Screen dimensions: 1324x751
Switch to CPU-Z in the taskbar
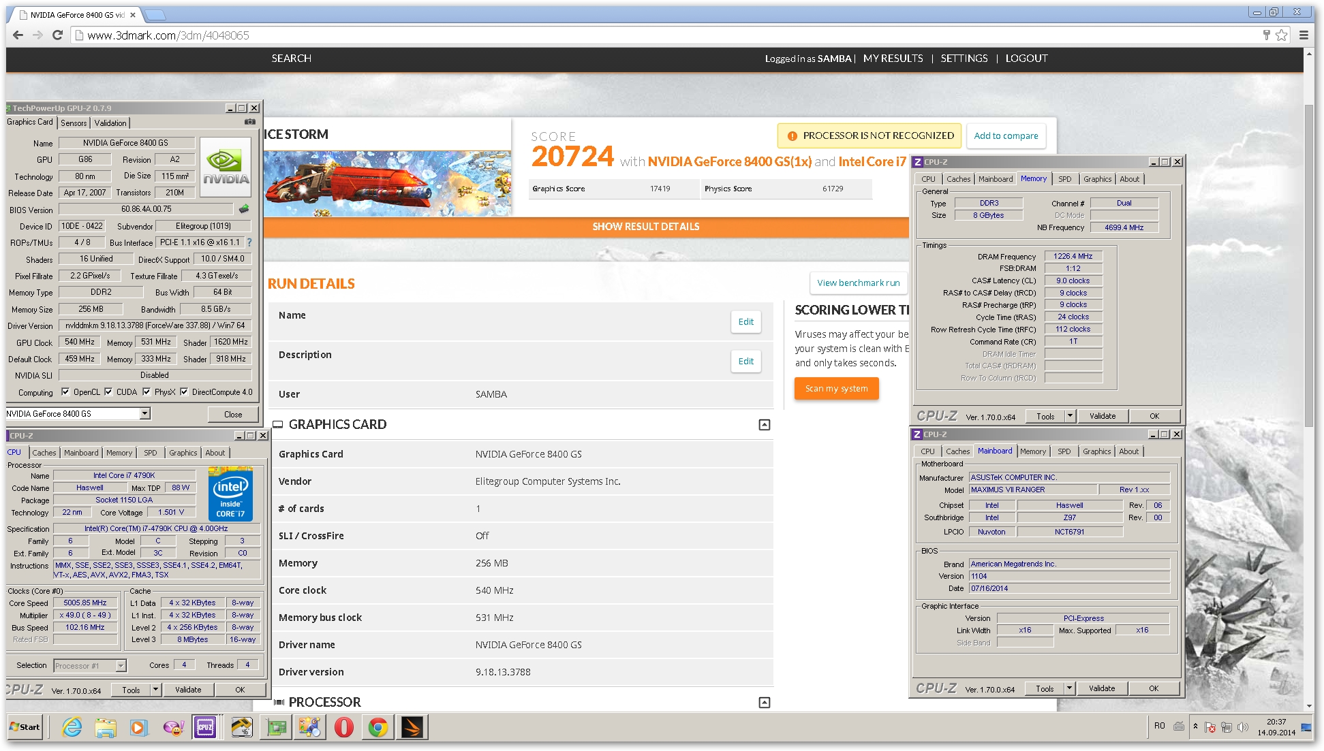[x=206, y=727]
